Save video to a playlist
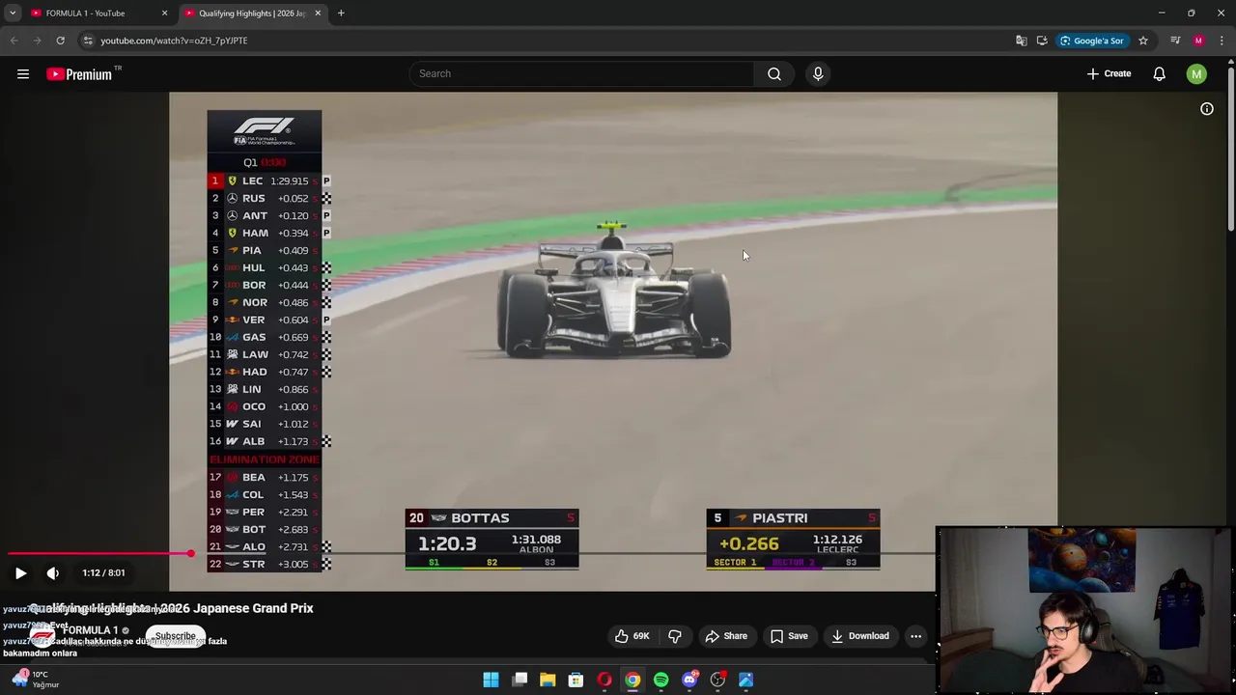 pos(789,636)
